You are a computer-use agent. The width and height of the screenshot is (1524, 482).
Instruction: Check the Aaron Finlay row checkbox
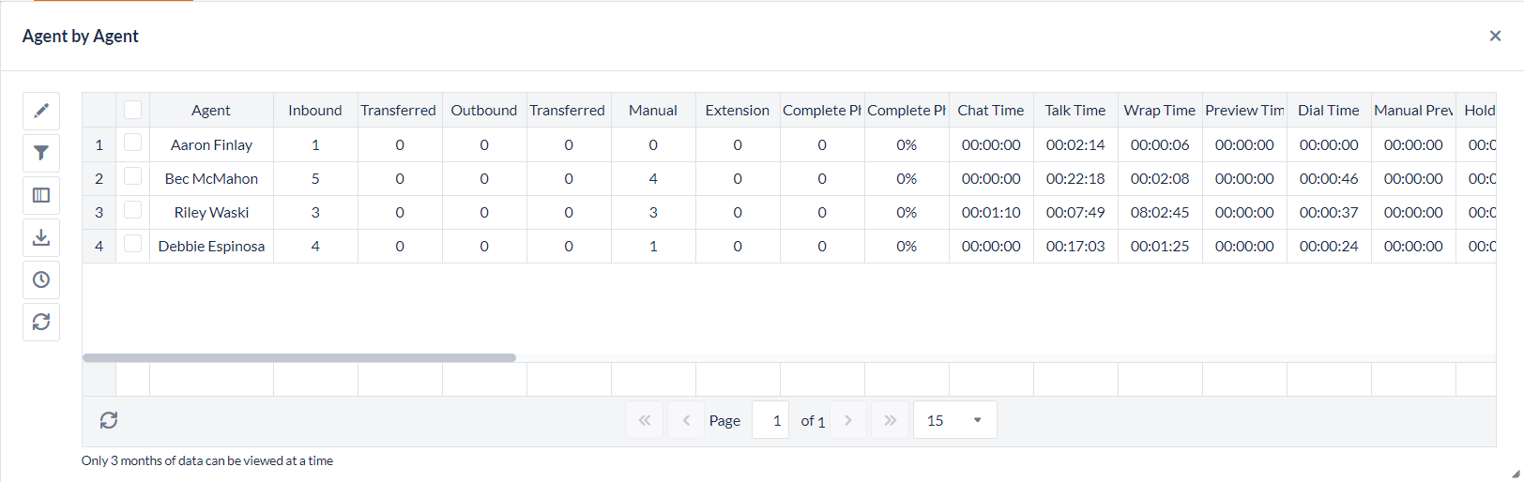133,143
